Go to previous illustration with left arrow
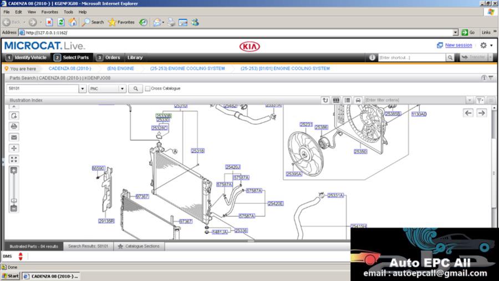 [469, 113]
